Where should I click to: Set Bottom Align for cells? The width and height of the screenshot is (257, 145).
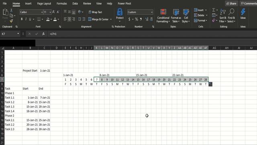(74, 12)
